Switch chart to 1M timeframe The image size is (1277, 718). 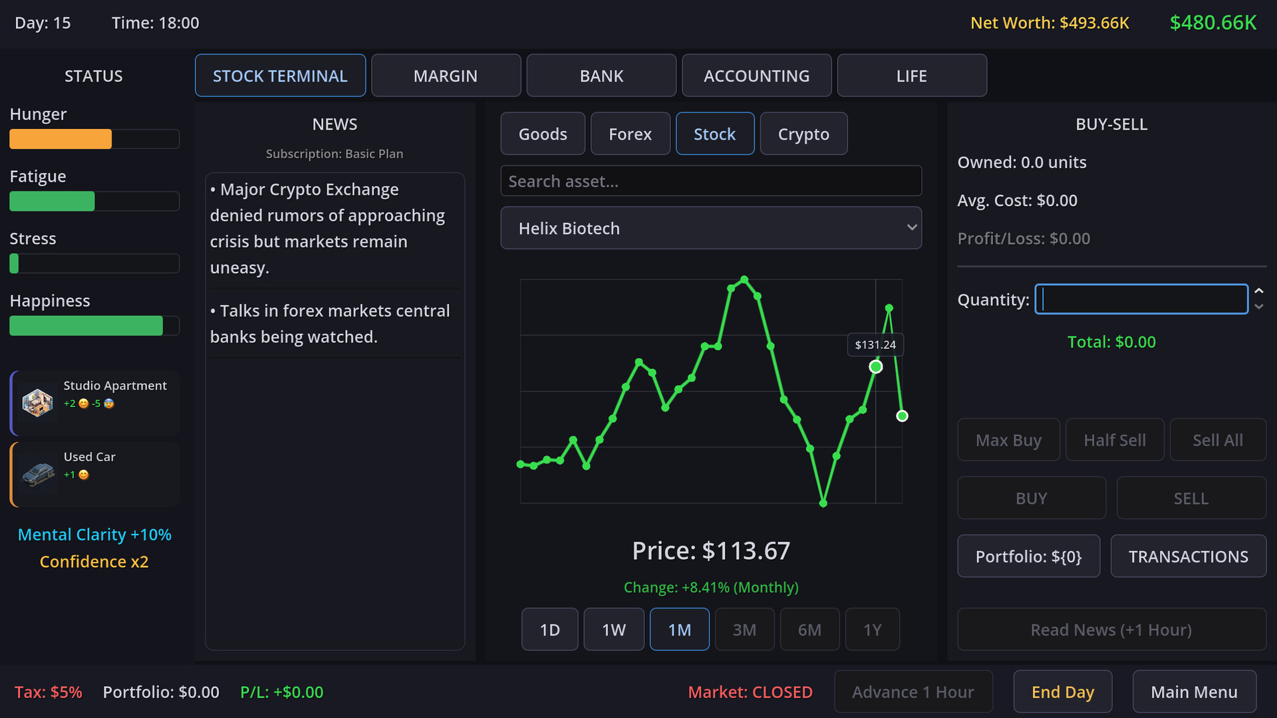[679, 630]
